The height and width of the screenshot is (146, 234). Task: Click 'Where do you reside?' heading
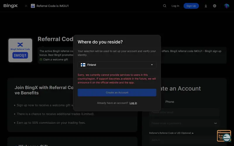100,42
